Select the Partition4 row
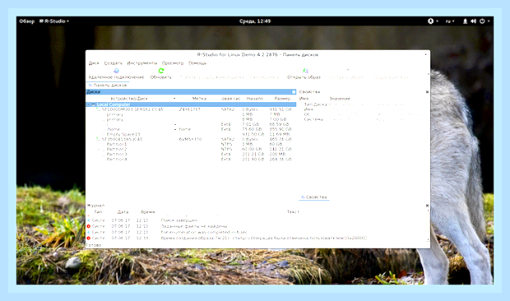The width and height of the screenshot is (510, 301). (x=191, y=160)
